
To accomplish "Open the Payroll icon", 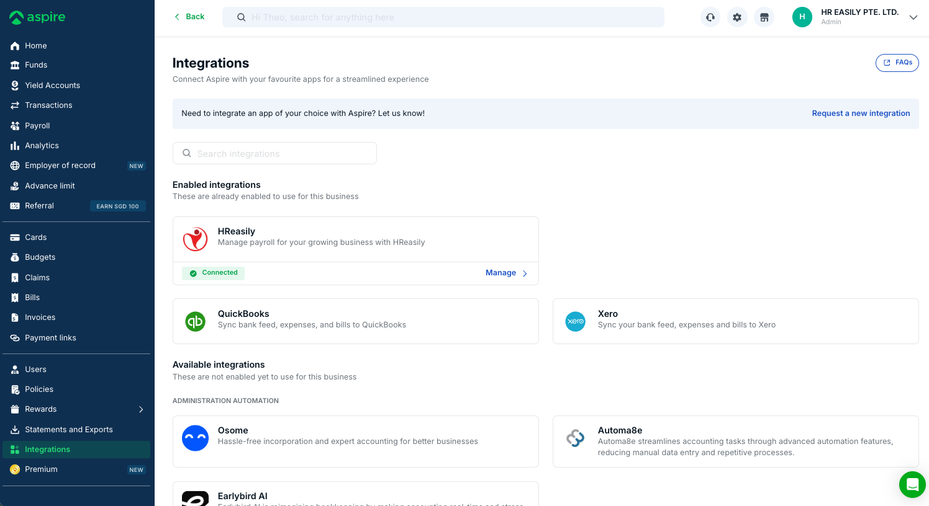I will [x=15, y=125].
